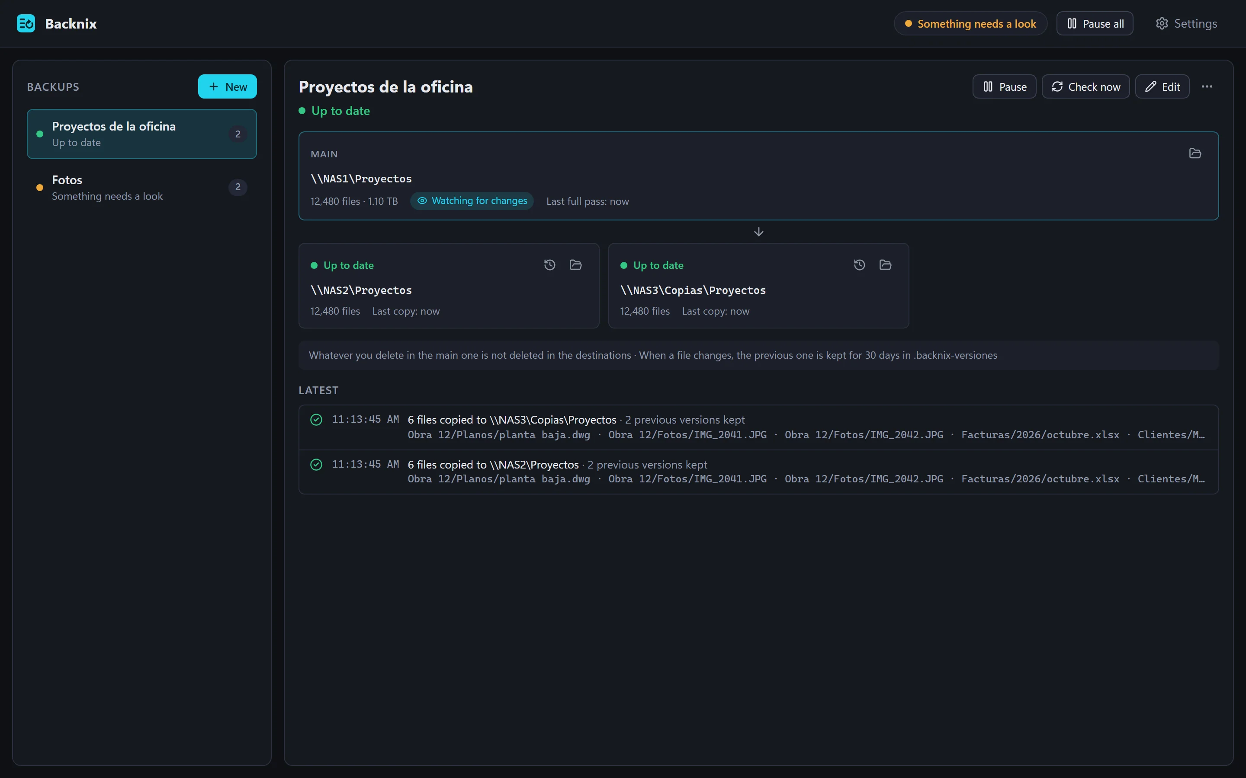The image size is (1246, 778).
Task: Run Check now on this backup
Action: (1085, 86)
